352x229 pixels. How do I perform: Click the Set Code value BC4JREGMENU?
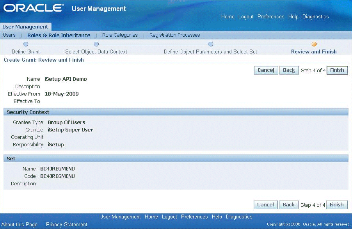[x=57, y=176]
